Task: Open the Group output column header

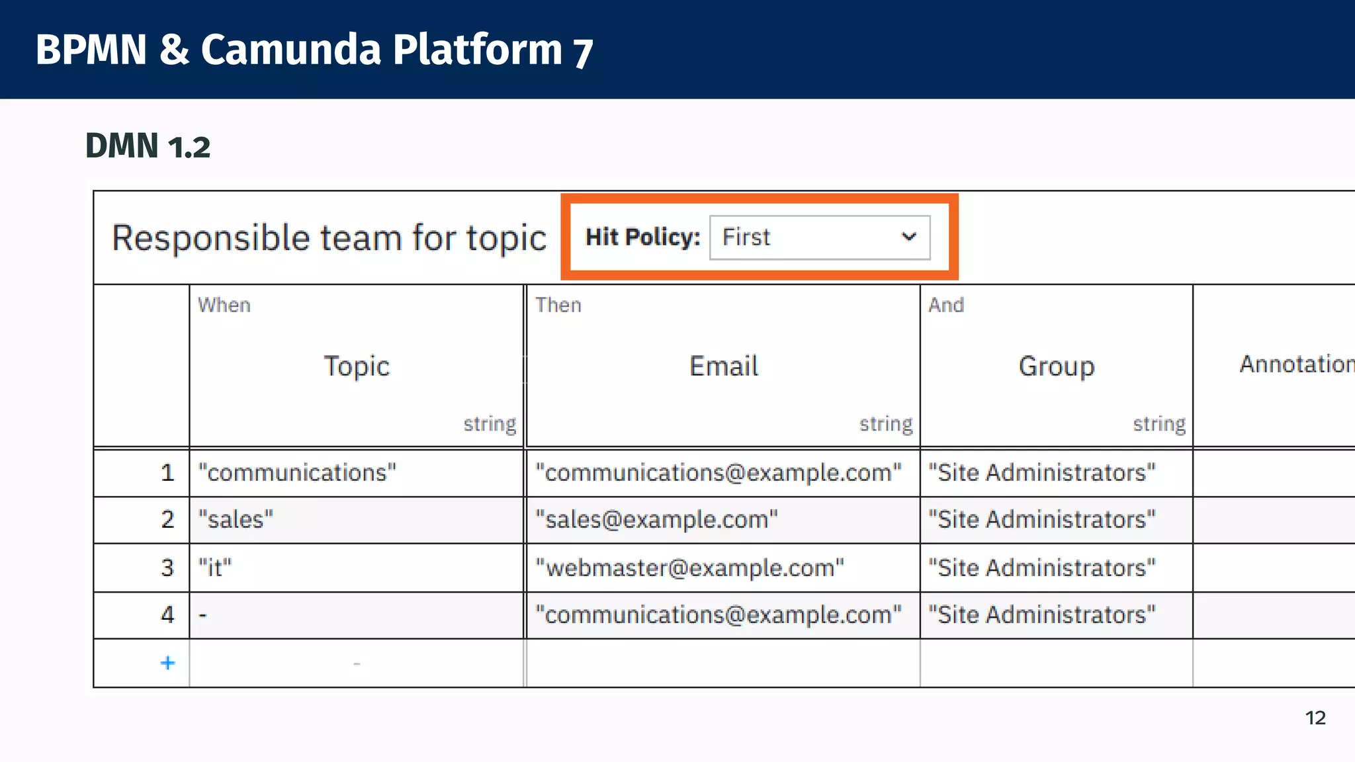Action: [1057, 366]
